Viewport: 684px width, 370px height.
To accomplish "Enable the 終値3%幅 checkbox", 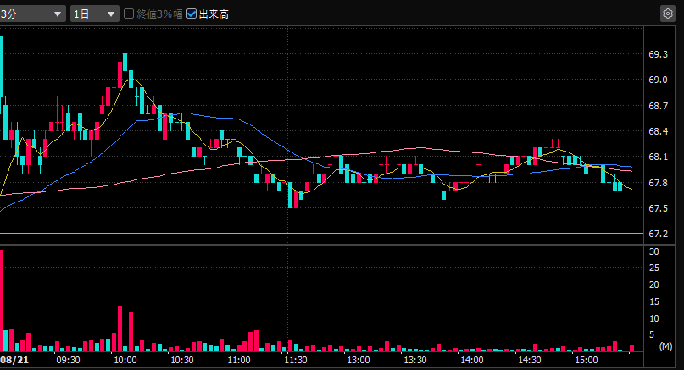I will pyautogui.click(x=129, y=14).
